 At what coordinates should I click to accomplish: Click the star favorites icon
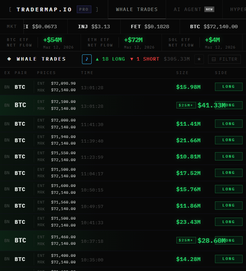point(199,59)
